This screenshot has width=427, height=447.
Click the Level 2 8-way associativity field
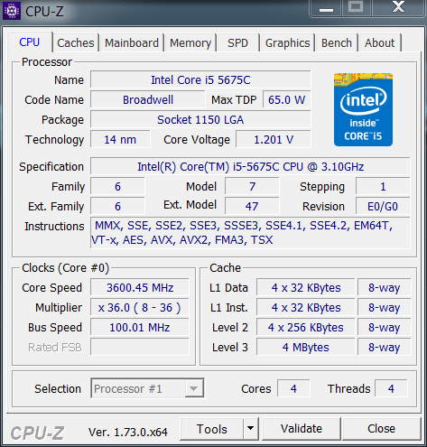tap(385, 327)
